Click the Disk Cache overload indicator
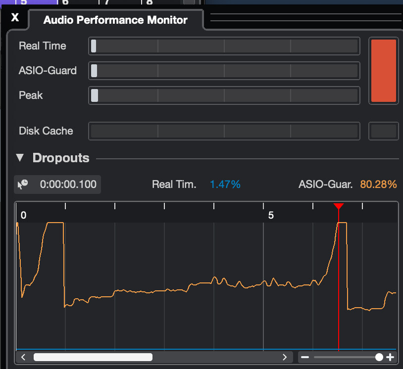The width and height of the screenshot is (403, 369). click(x=384, y=131)
